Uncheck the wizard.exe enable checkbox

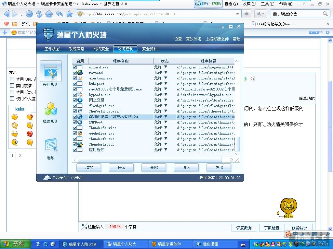tap(75, 67)
